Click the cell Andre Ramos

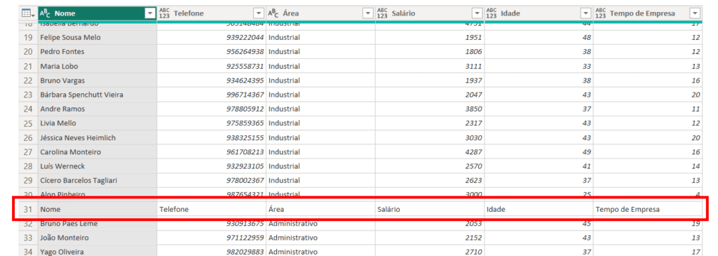tap(97, 109)
